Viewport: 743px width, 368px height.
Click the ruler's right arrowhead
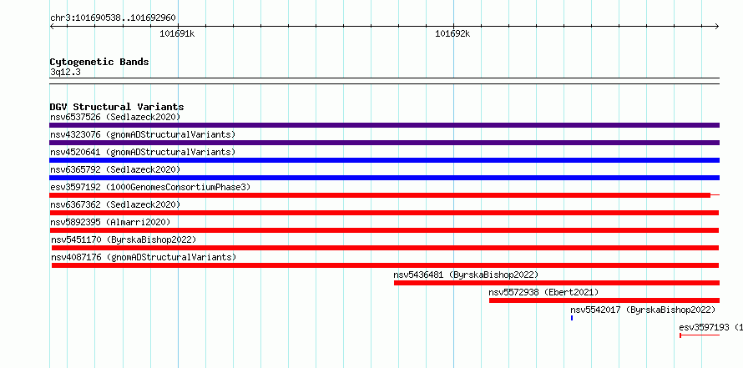coord(717,27)
